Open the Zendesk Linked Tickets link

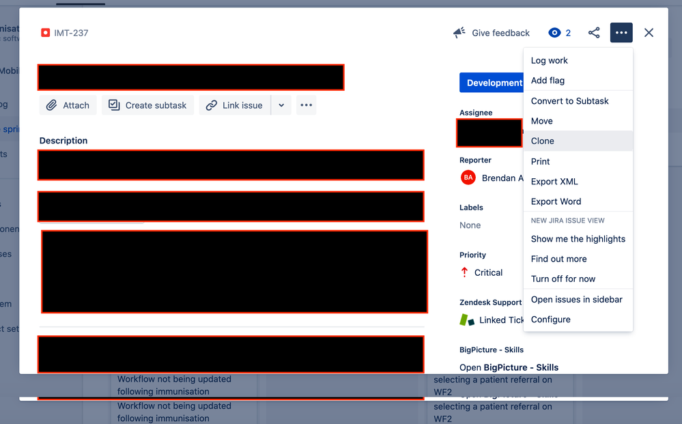coord(502,320)
